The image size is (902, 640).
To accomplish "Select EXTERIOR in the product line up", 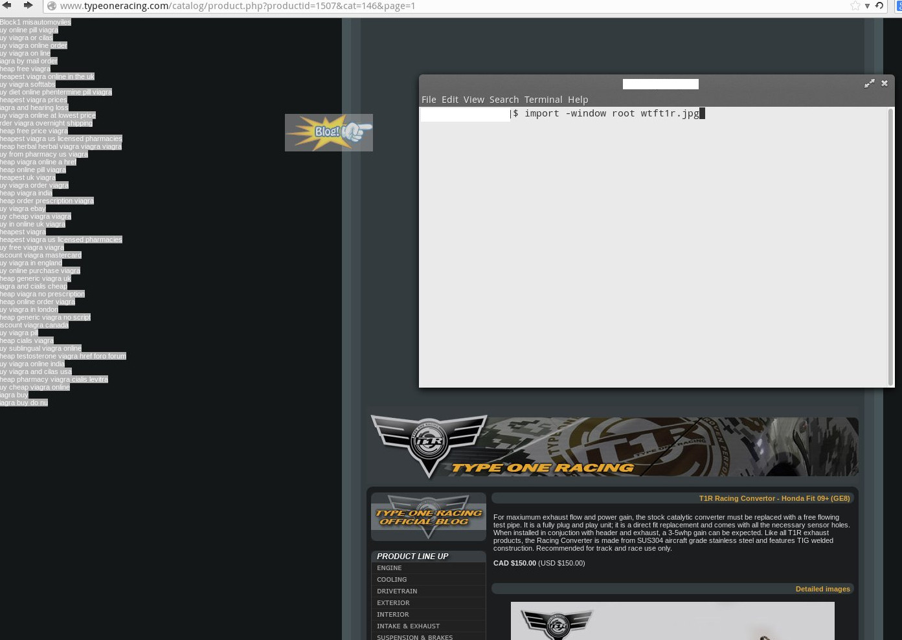I will (x=393, y=603).
